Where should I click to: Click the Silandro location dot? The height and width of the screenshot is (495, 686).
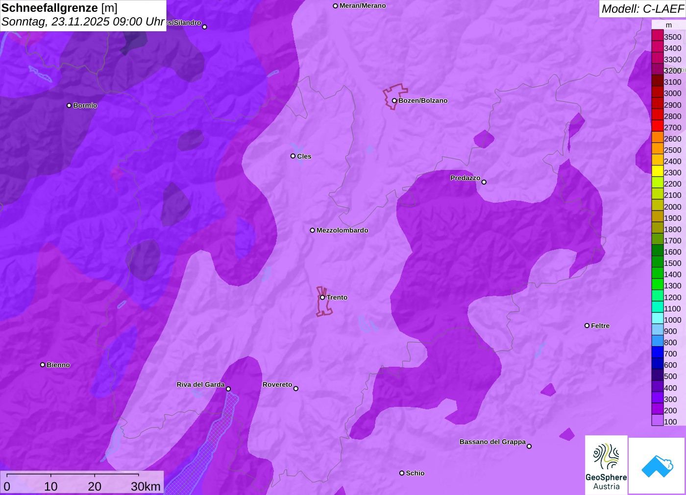coord(205,27)
